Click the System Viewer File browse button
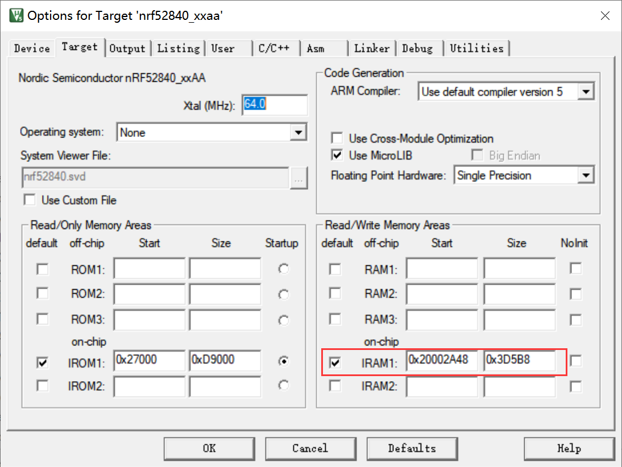622x467 pixels. pyautogui.click(x=298, y=178)
